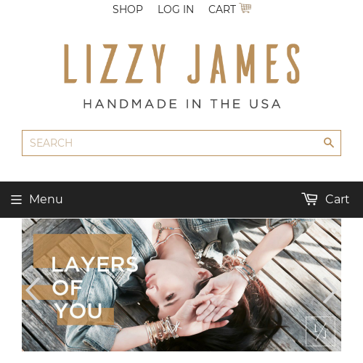Click the Layers of You banner image

[x=181, y=285]
